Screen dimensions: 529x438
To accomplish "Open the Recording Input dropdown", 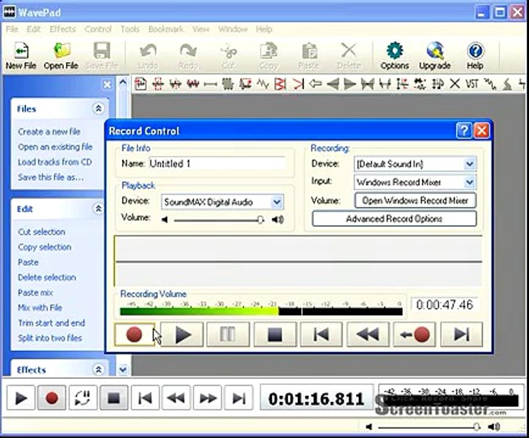I will coord(469,182).
